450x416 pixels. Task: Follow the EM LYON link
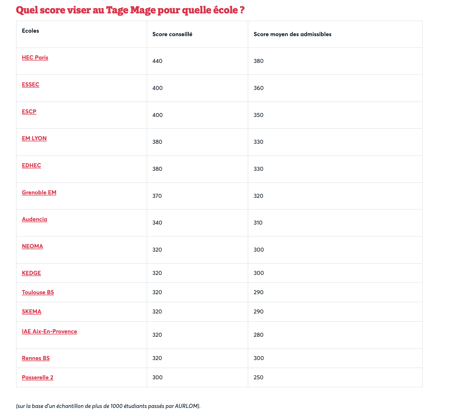click(34, 138)
